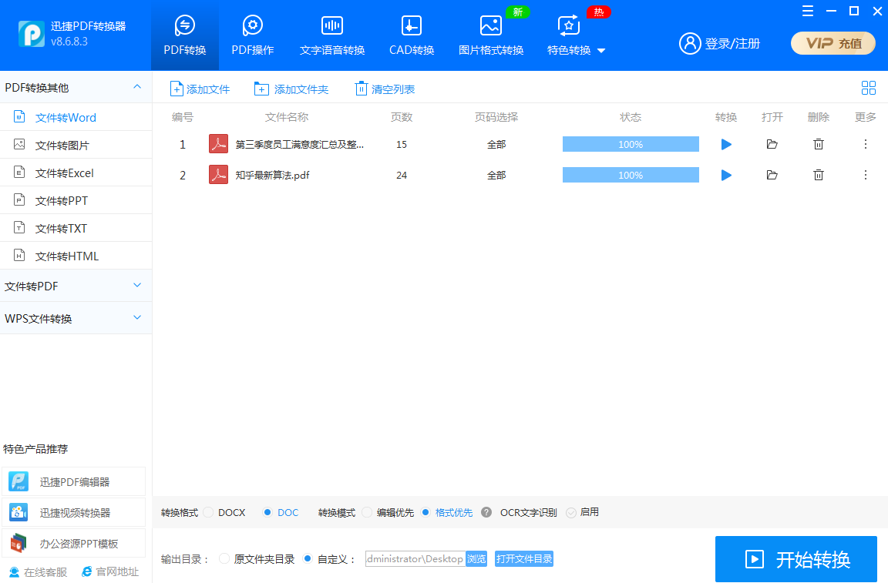Start converting row 1 with play icon
Image resolution: width=888 pixels, height=583 pixels.
click(x=726, y=144)
